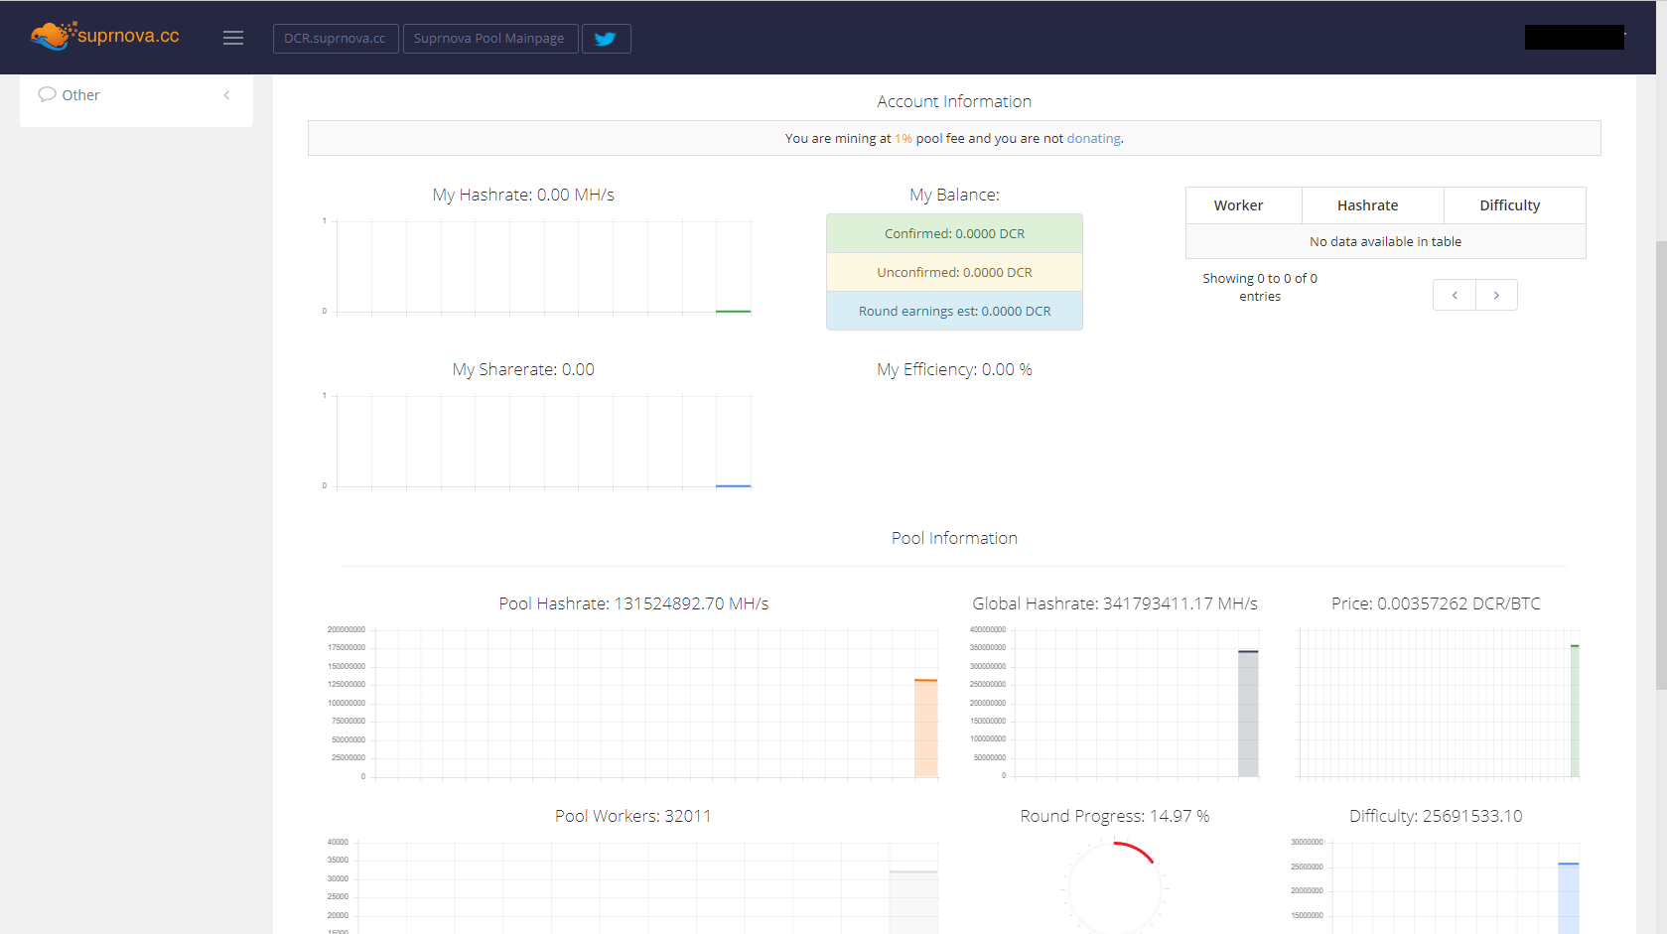Click the suprnova.cc logo

click(x=105, y=37)
